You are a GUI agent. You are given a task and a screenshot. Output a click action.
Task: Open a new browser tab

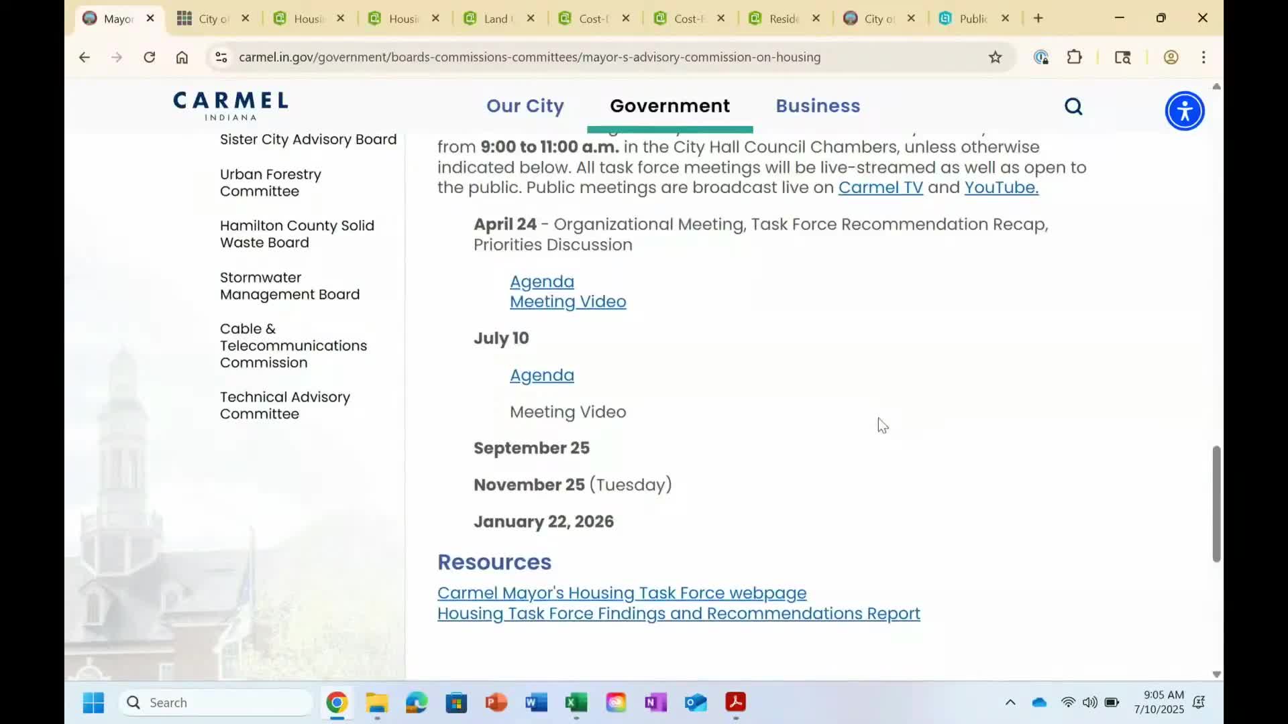(x=1038, y=19)
